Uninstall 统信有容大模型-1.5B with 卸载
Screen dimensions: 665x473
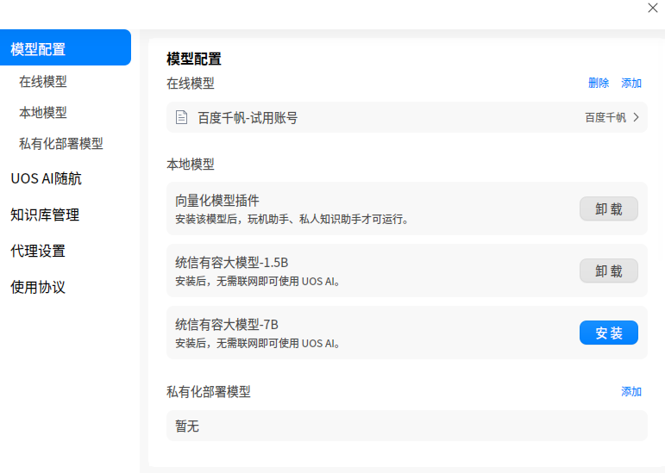[x=609, y=271]
